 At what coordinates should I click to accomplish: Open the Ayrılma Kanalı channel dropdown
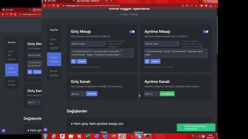(x=151, y=94)
